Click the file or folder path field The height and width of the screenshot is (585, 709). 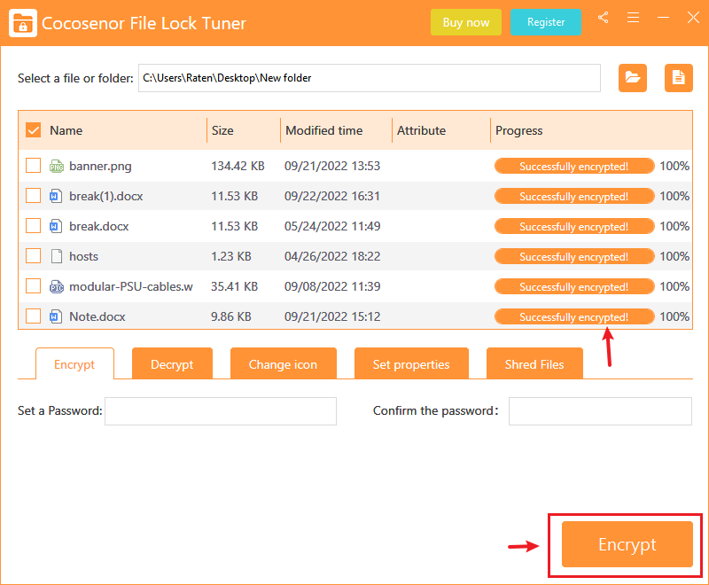click(x=370, y=78)
